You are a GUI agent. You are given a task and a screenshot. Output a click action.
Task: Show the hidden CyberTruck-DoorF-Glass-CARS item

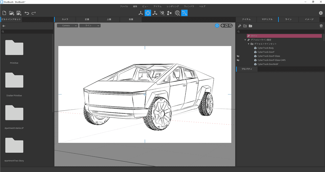[x=238, y=60]
